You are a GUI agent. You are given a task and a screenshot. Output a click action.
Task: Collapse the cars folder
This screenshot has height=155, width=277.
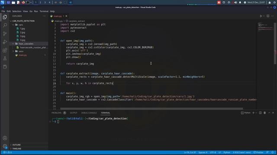click(21, 25)
